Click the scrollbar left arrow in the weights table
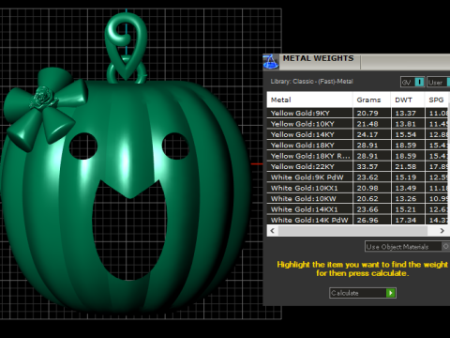This screenshot has height=338, width=450. click(x=273, y=231)
